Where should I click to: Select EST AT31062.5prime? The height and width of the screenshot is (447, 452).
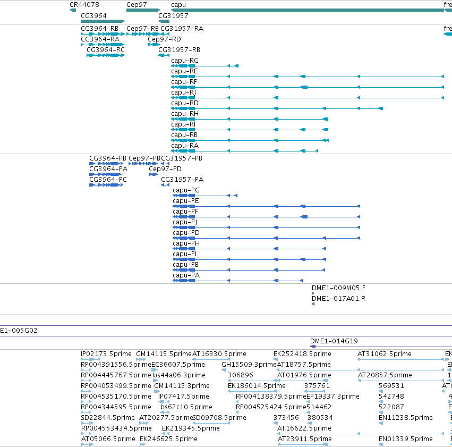pos(401,359)
